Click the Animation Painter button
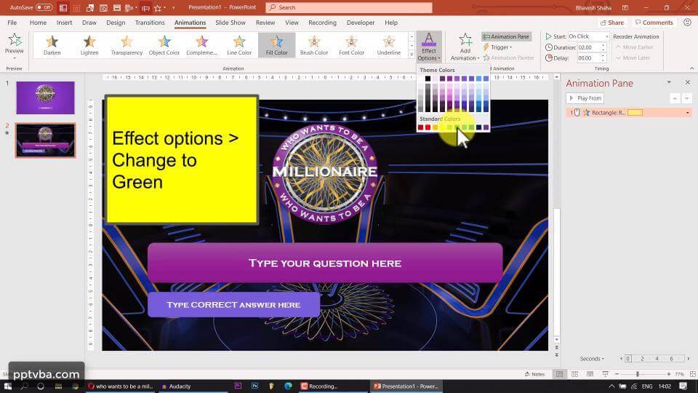 (508, 58)
